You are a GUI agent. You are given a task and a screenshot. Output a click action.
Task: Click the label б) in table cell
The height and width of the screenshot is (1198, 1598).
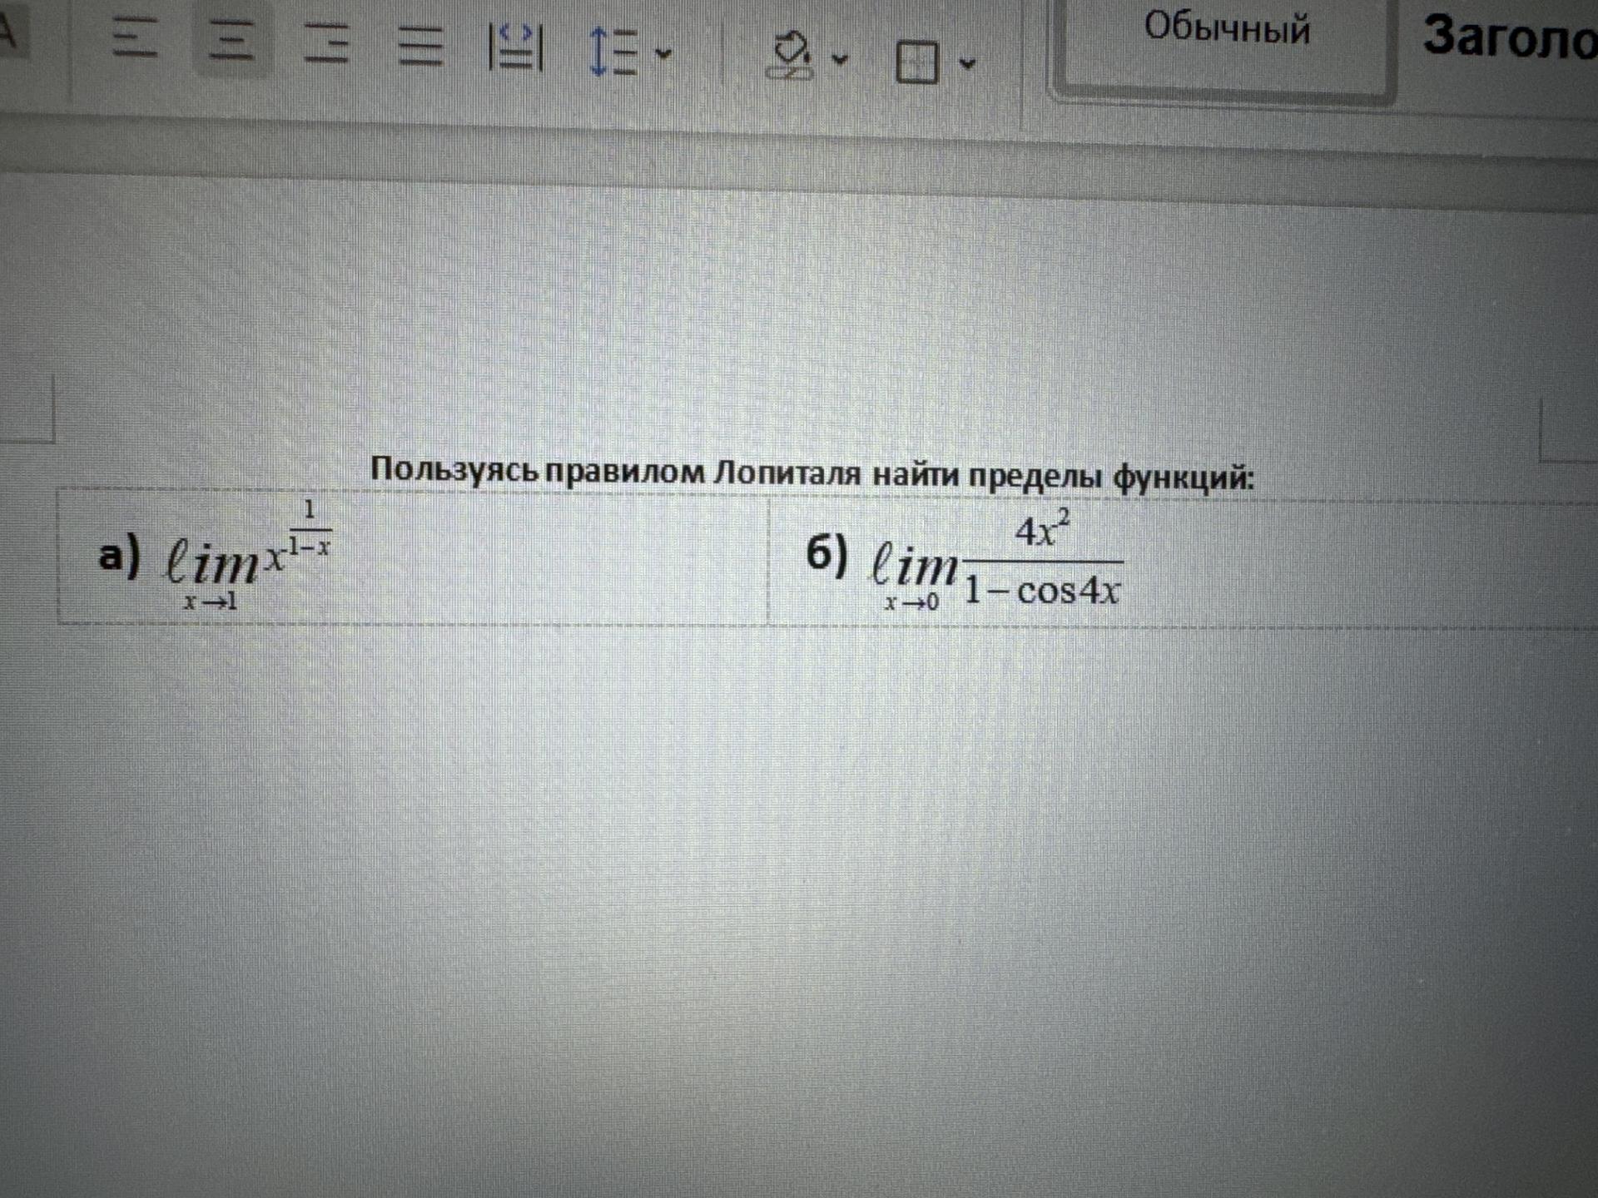pos(827,554)
